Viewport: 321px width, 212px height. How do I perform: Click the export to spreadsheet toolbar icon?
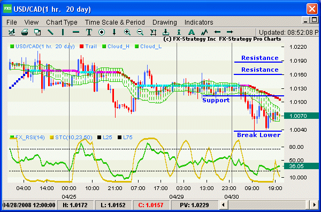coord(12,32)
